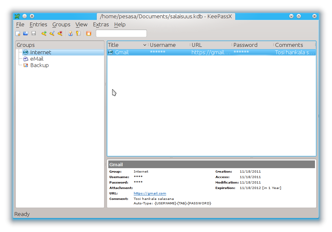
Task: Click the Expiration date '11/18/2012 [in 1 Year]'
Action: (x=260, y=188)
